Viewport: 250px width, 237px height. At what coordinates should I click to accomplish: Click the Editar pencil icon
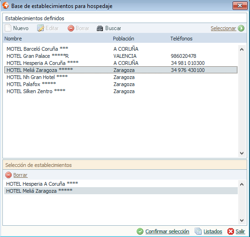coord(40,28)
